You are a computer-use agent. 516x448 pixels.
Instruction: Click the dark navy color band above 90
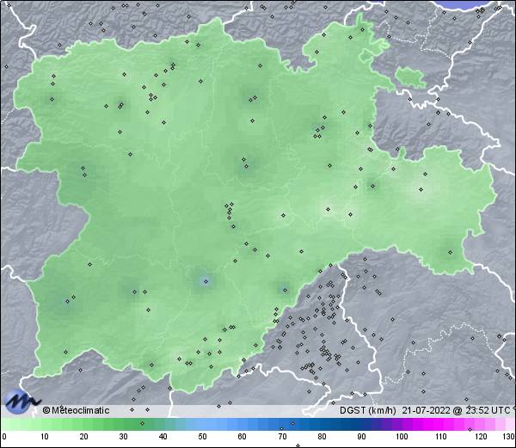[x=361, y=424]
